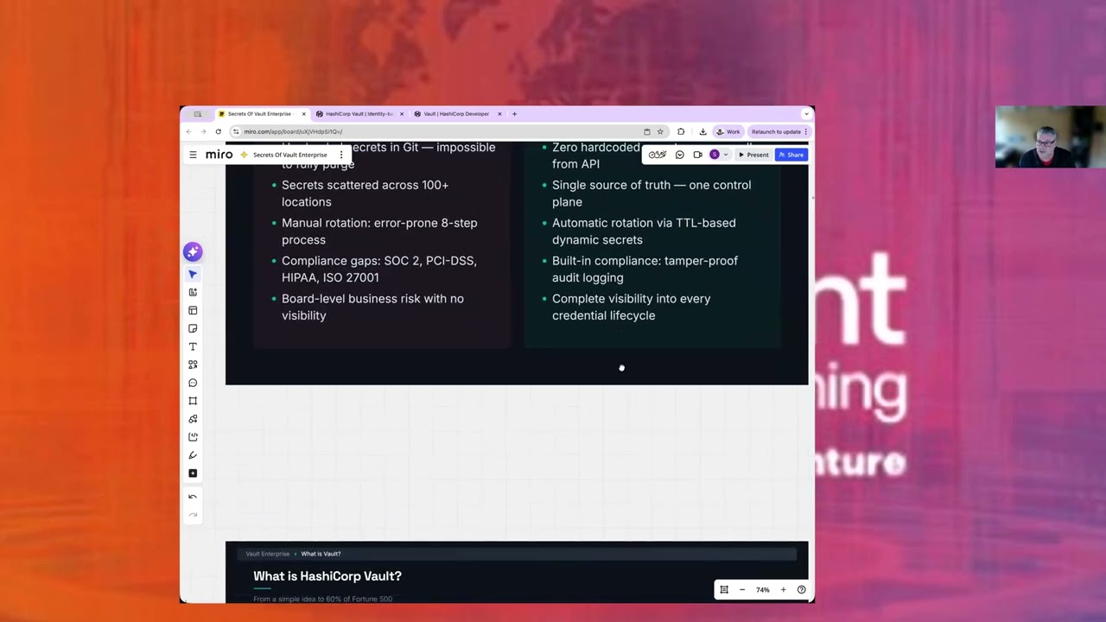Choose the Text tool
1106x622 pixels.
pyautogui.click(x=193, y=346)
